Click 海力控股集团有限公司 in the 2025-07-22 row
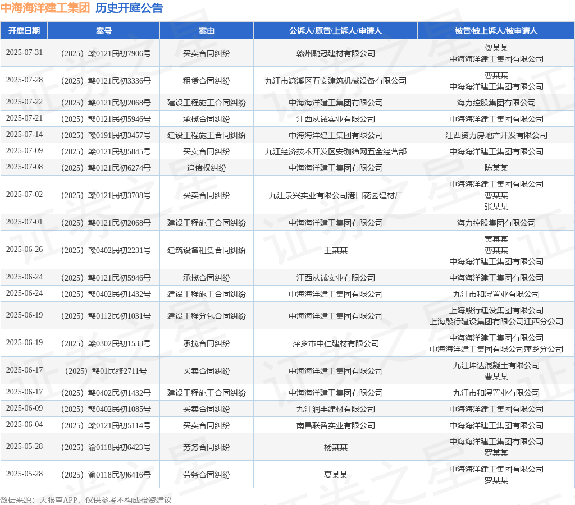Image resolution: width=575 pixels, height=505 pixels. (x=496, y=103)
